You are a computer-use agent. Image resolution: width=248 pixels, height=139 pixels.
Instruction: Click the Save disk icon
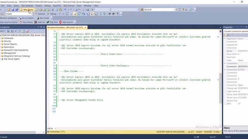[13, 10]
